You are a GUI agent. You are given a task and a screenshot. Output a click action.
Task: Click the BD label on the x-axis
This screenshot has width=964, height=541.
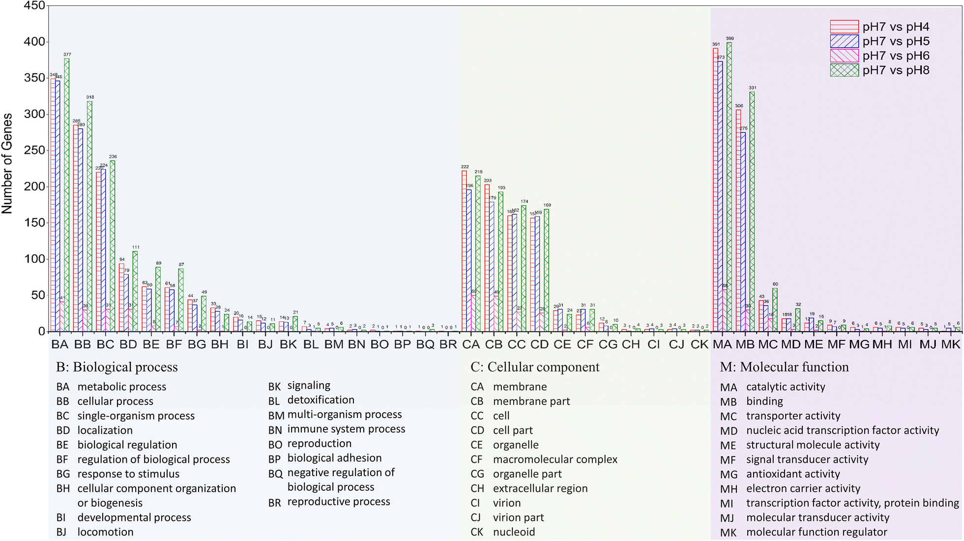128,344
